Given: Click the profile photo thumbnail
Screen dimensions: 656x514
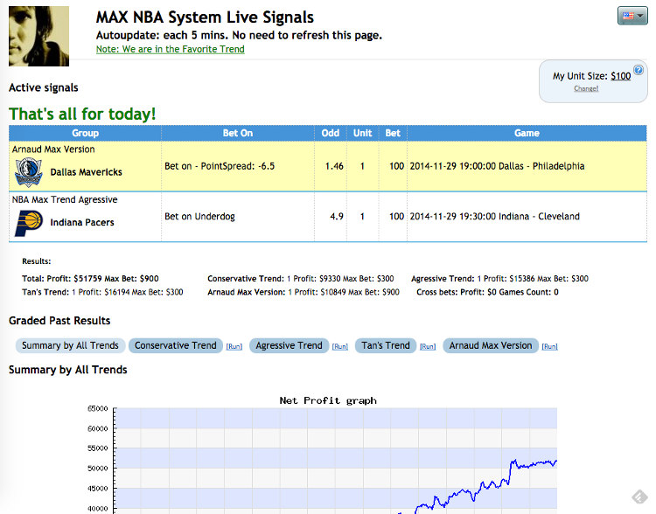Looking at the screenshot, I should pos(38,36).
